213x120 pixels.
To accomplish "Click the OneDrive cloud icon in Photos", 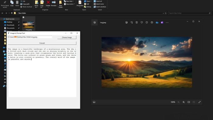I will pos(157,23).
